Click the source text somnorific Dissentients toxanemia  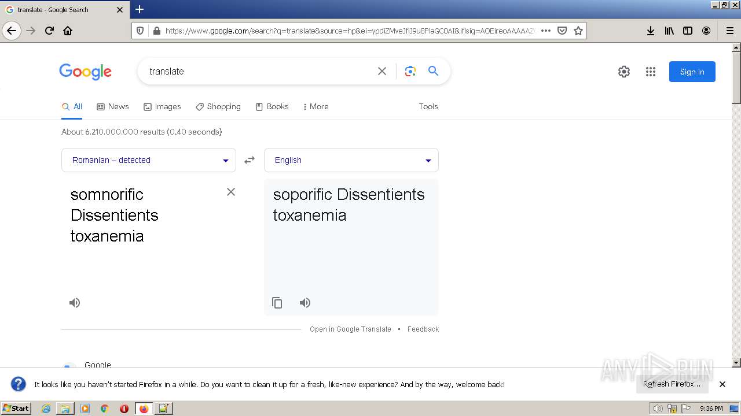[x=115, y=215]
